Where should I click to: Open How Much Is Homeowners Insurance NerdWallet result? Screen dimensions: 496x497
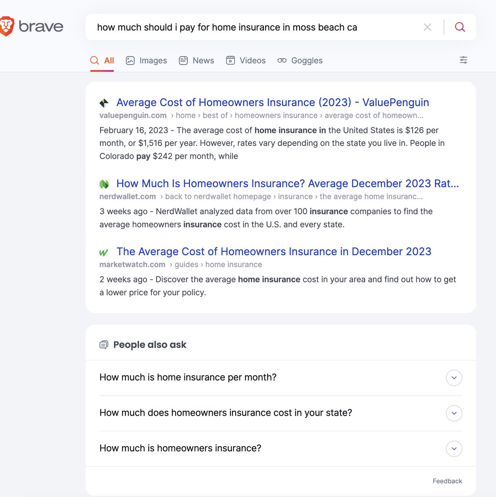click(288, 183)
